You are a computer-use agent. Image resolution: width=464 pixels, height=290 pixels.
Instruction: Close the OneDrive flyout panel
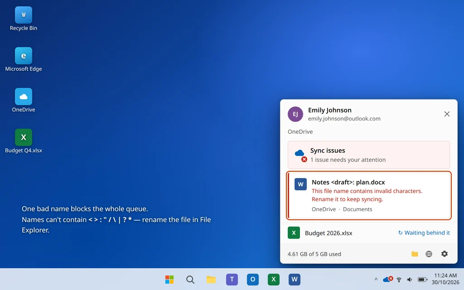447,114
